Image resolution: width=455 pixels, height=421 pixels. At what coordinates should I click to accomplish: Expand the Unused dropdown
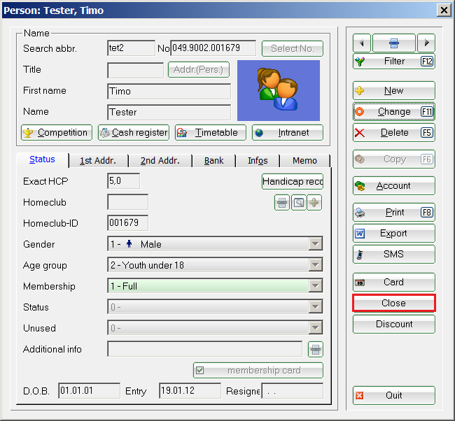315,328
